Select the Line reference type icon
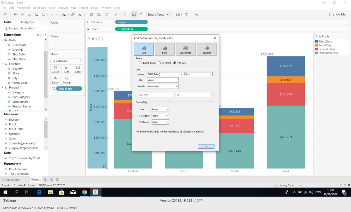The image size is (351, 212). click(x=143, y=49)
